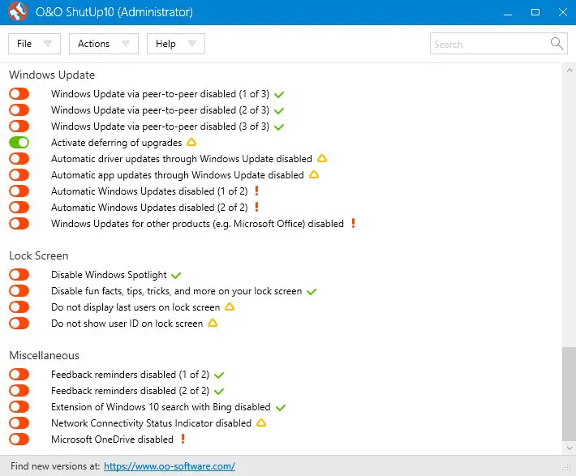Click yellow triangle next to display last users
576x476 pixels.
point(230,307)
